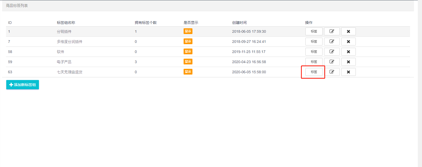Click the 软件 group name
The height and width of the screenshot is (167, 422).
point(61,52)
